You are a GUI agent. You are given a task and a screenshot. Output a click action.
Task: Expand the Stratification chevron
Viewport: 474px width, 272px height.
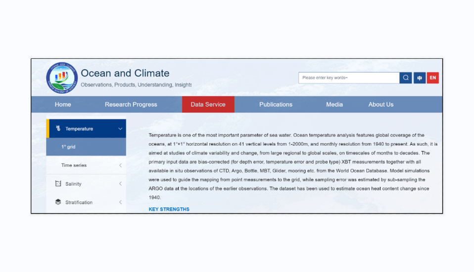pos(120,202)
